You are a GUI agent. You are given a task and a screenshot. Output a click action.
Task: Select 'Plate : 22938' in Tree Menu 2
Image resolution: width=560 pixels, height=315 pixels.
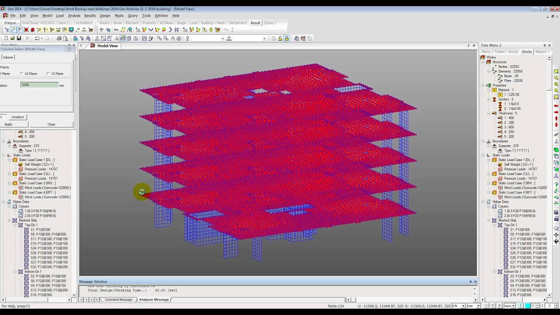tap(513, 80)
